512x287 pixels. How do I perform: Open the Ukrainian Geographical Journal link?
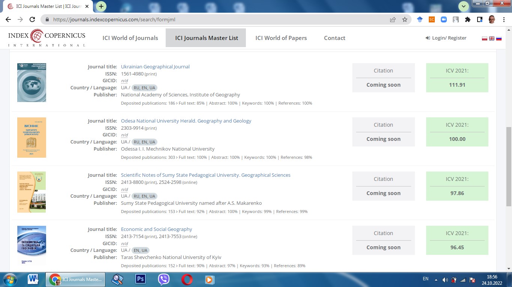[155, 67]
